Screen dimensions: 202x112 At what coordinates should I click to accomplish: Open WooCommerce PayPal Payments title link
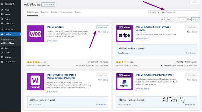pos(154,75)
